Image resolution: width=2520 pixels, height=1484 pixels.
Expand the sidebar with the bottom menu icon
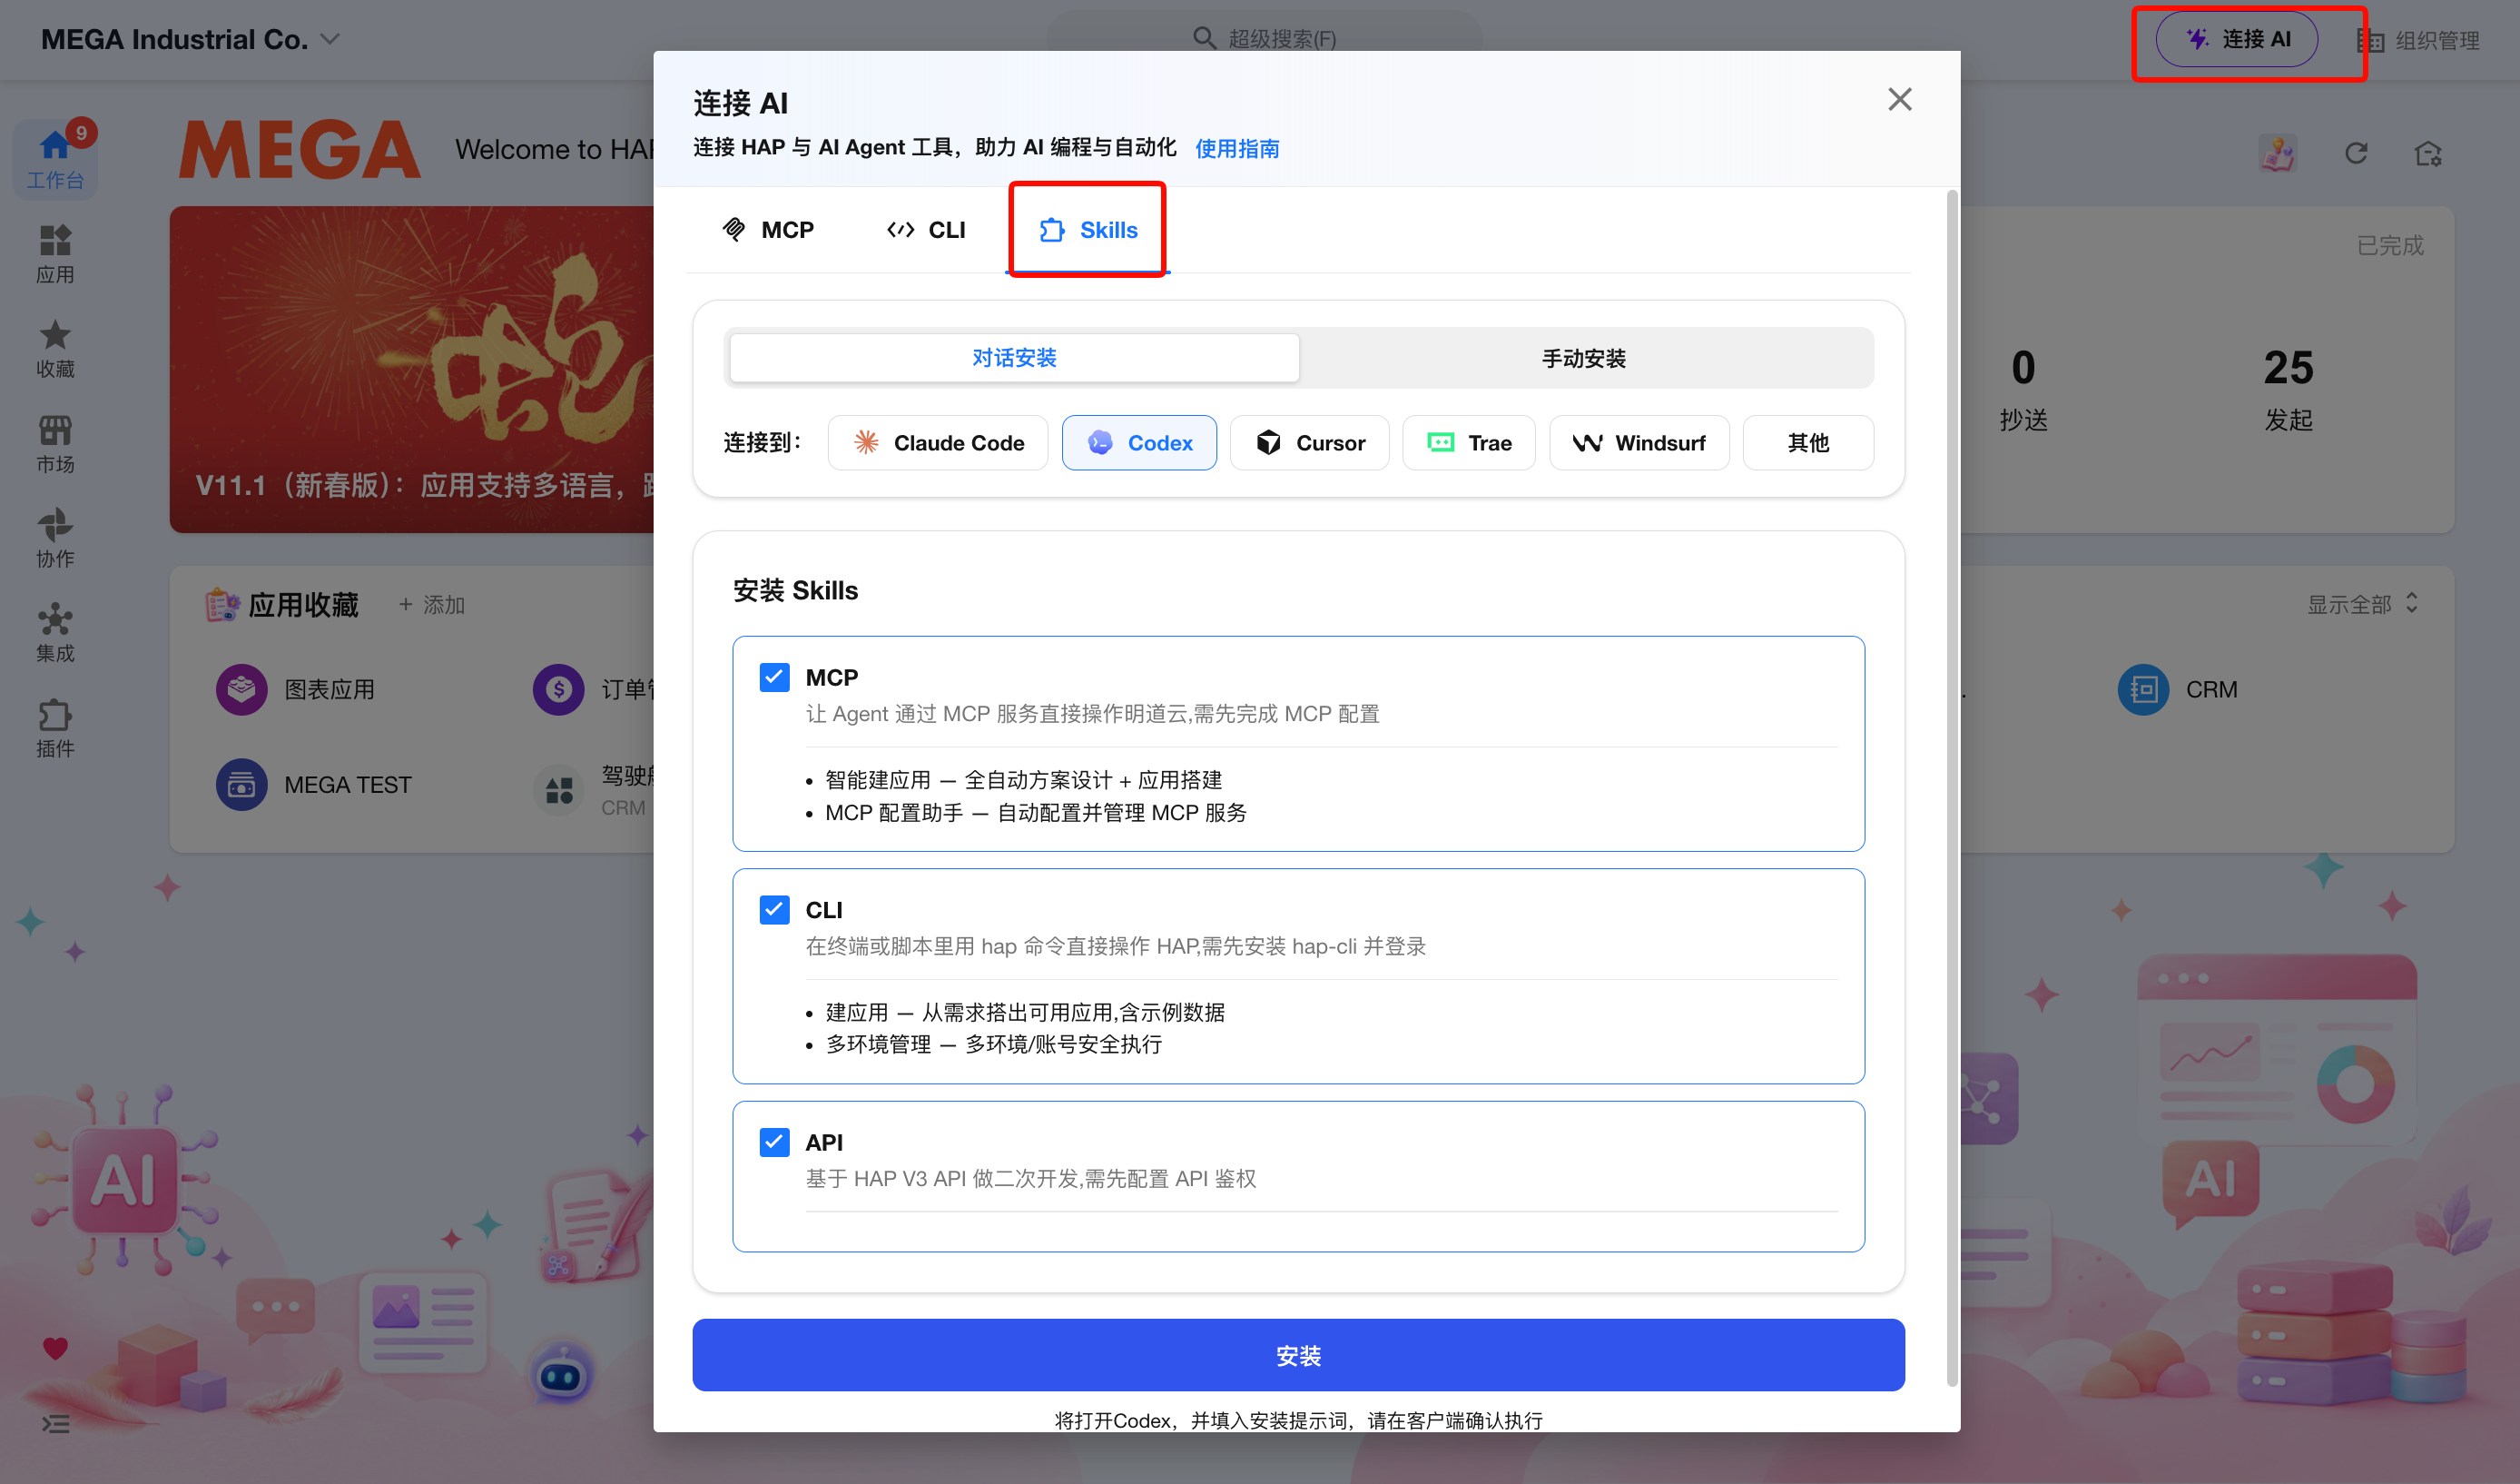click(x=55, y=1423)
